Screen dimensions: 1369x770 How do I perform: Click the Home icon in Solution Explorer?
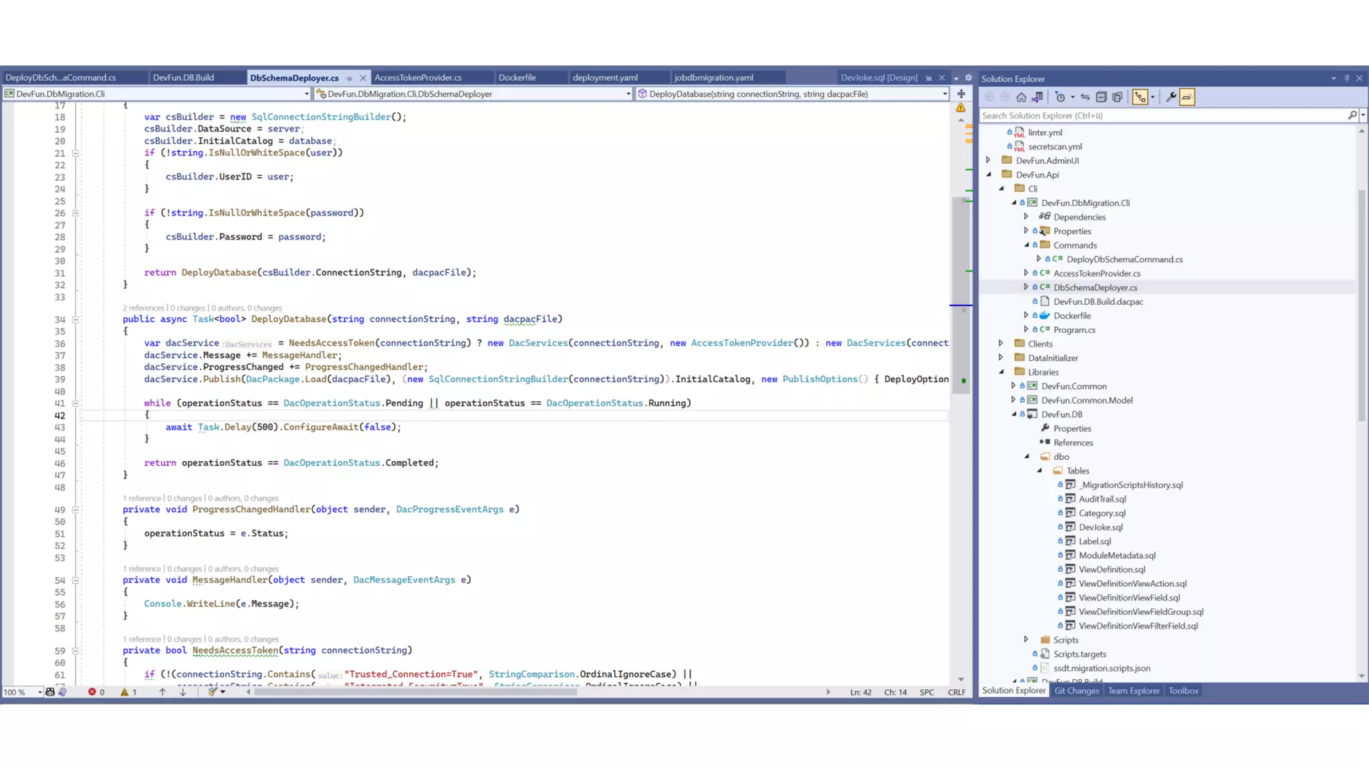coord(1021,97)
